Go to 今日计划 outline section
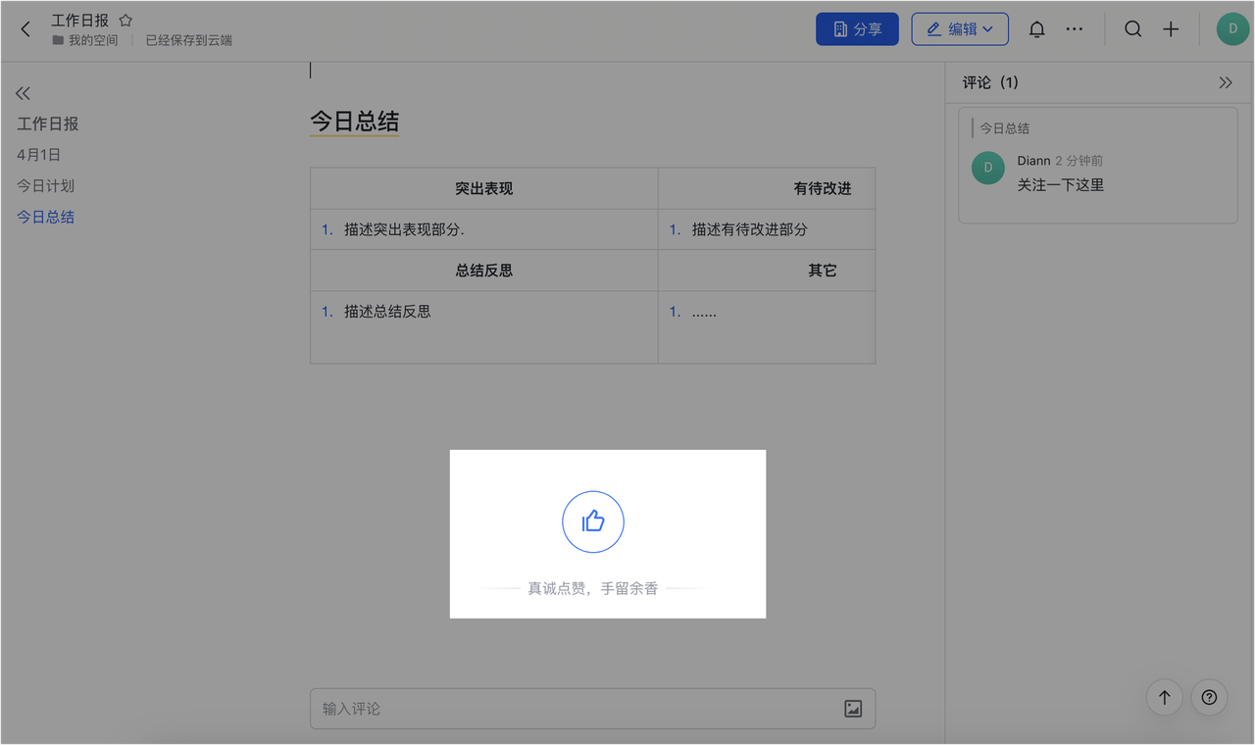The image size is (1255, 745). (45, 185)
